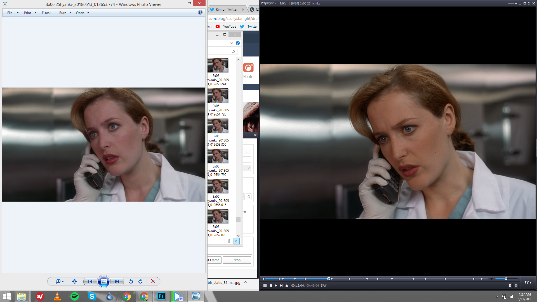Click the eject/open file button in PotPlayer

[287, 286]
